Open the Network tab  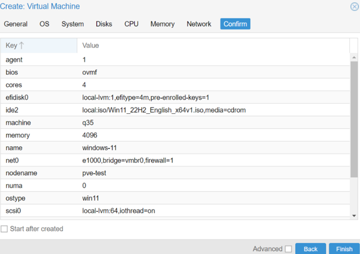199,24
